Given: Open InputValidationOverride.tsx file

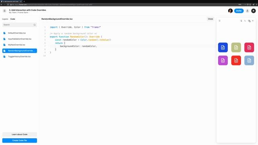Looking at the screenshot, I should (x=20, y=39).
